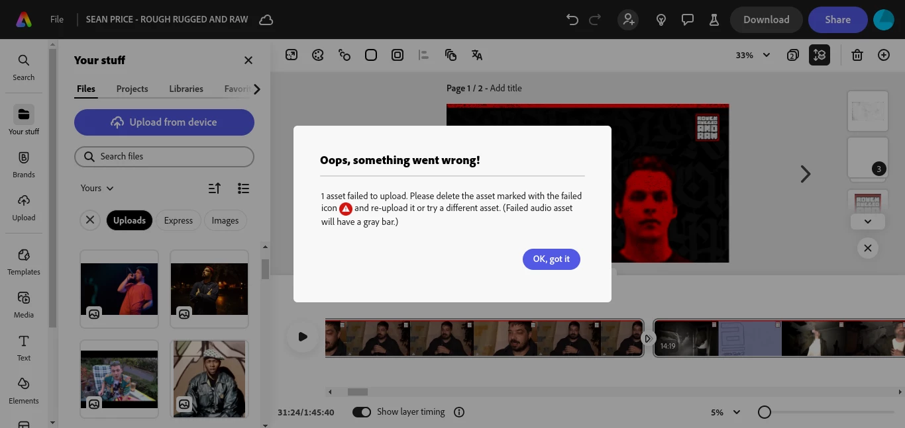The width and height of the screenshot is (905, 428).
Task: Open the File menu
Action: pyautogui.click(x=57, y=19)
